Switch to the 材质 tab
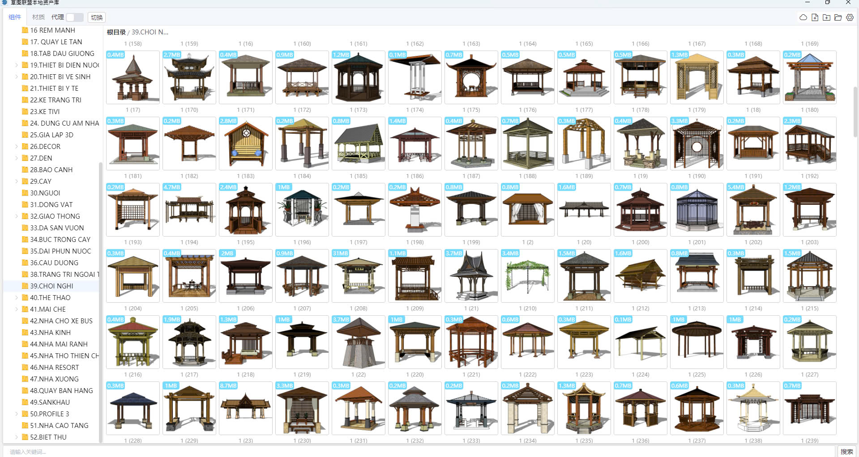859x457 pixels. [38, 17]
